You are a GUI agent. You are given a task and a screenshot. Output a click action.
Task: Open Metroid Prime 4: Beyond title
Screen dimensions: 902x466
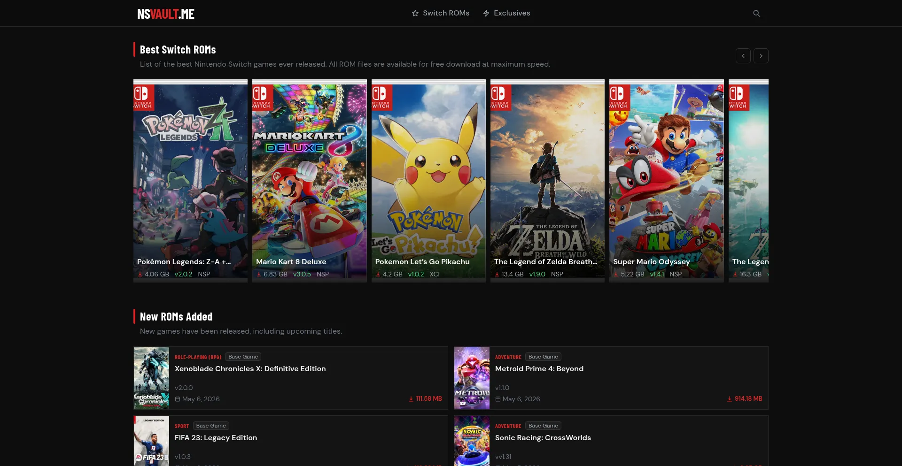(x=539, y=369)
